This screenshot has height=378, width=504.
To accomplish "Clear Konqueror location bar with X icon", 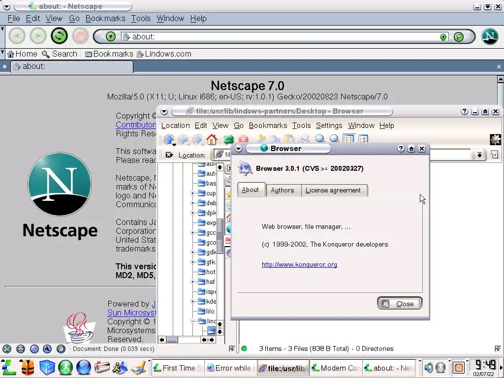I will [169, 155].
